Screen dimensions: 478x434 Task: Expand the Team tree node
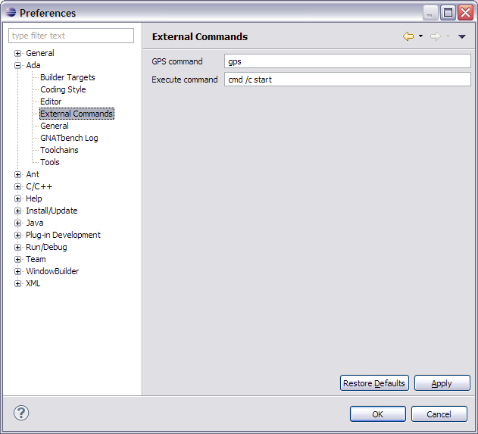[17, 259]
